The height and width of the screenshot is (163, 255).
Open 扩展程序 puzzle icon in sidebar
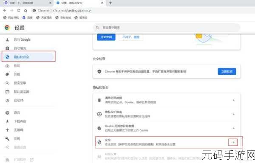click(7, 160)
